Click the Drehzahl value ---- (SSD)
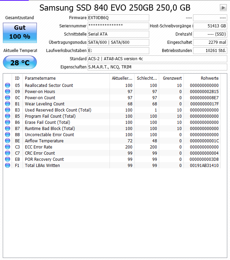The height and width of the screenshot is (260, 230). click(210, 34)
